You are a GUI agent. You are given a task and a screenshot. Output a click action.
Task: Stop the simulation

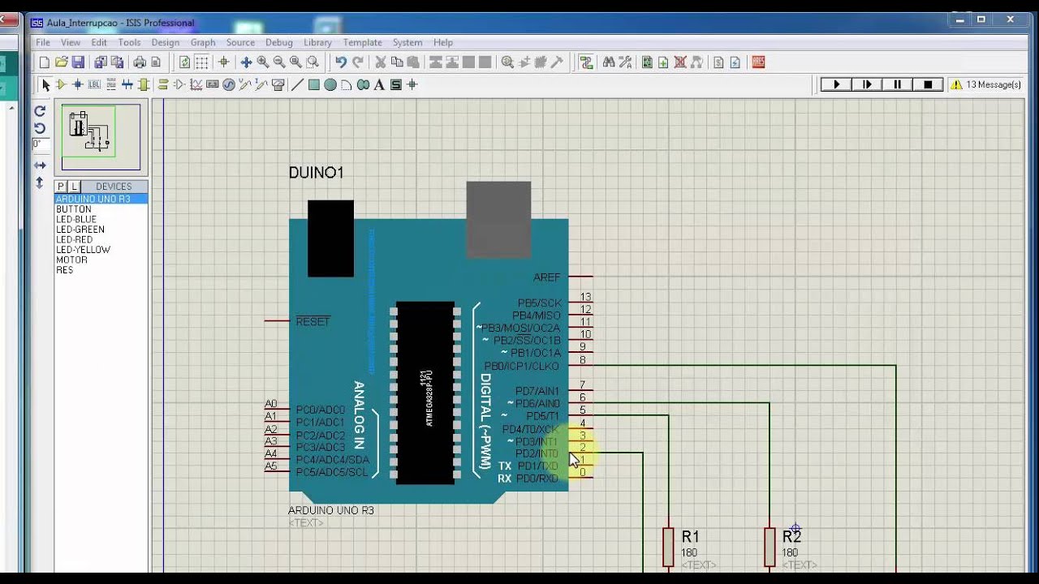[x=928, y=84]
